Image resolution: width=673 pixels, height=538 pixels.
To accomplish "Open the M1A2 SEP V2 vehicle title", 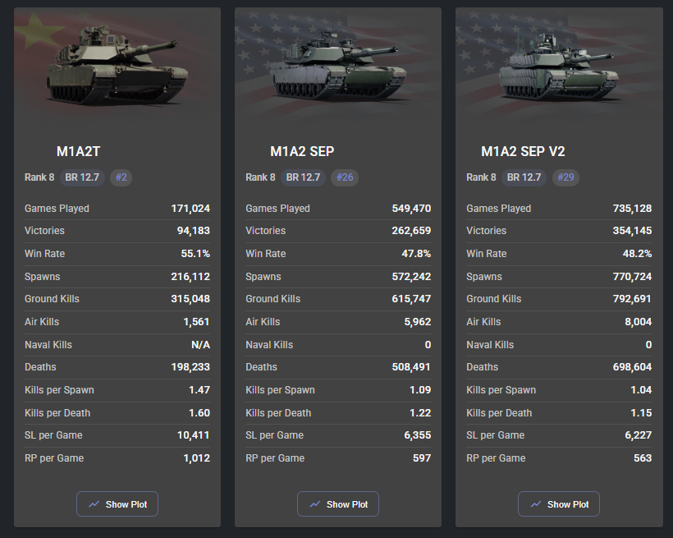I will point(523,151).
